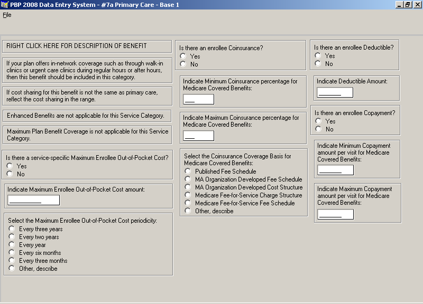423x304 pixels.
Task: Select Yes for enrollee Coinsurance
Action: pyautogui.click(x=183, y=56)
